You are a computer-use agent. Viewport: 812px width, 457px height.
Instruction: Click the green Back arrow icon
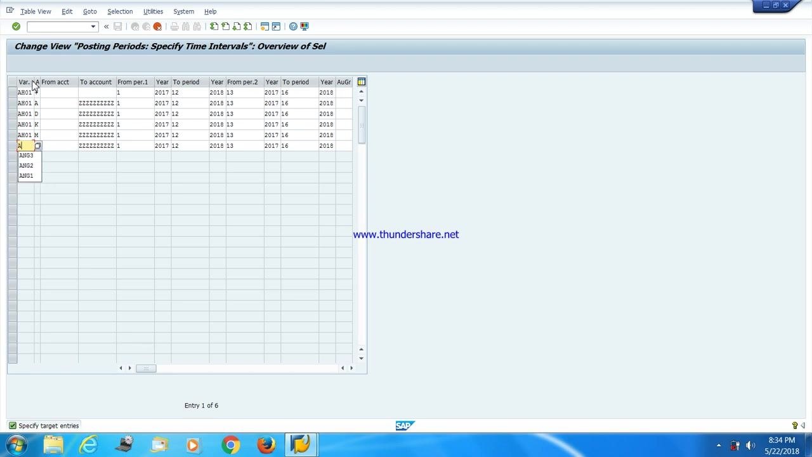(x=134, y=27)
